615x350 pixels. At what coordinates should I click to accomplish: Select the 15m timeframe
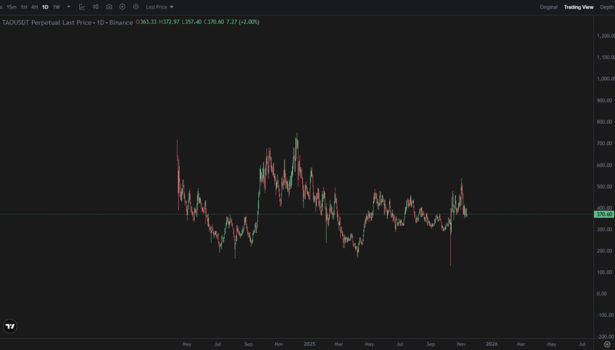pyautogui.click(x=12, y=7)
